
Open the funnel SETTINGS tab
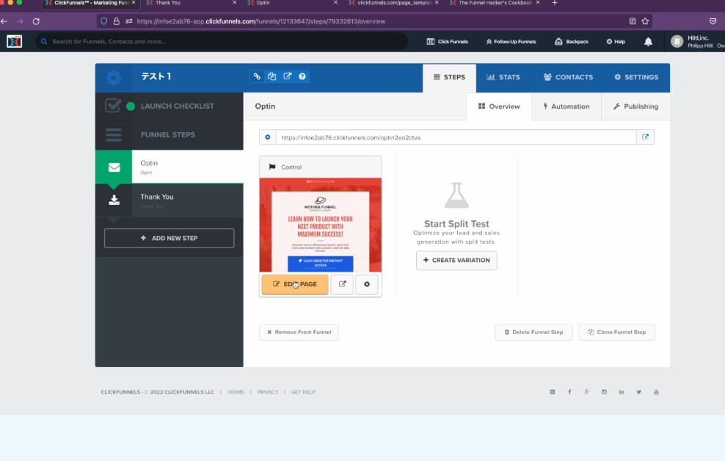[635, 77]
